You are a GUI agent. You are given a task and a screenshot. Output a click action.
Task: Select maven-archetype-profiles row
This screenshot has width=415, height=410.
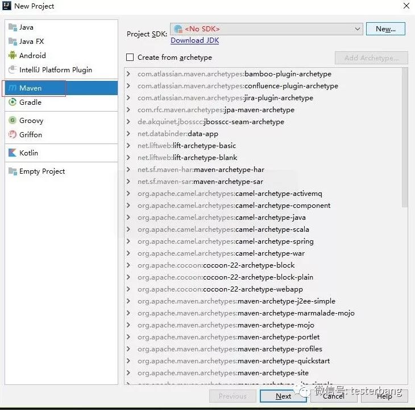263,348
